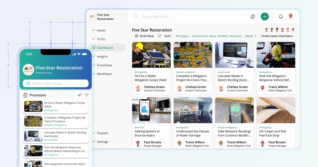
Task: Switch to the Workflows sidebar section
Action: 104,74
